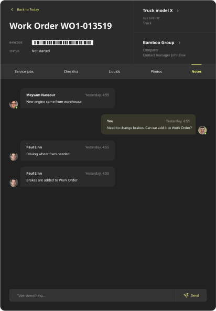Open the Truck model X heading
The image size is (216, 311).
click(x=158, y=10)
